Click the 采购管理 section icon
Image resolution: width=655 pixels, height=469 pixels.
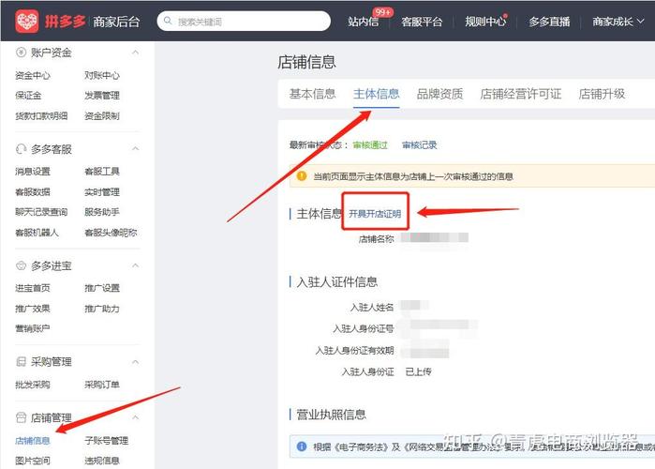pos(21,361)
